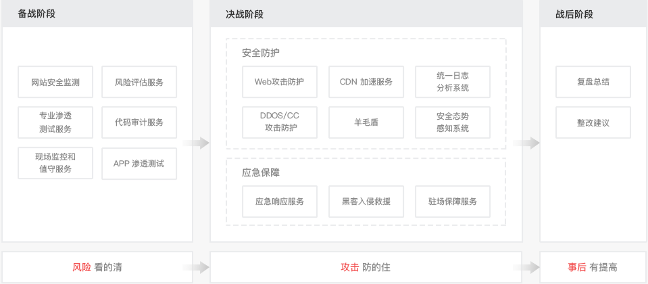
Task: Click the 复盘总结 box
Action: tap(593, 82)
